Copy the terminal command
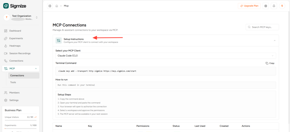This screenshot has width=290, height=132. [270, 63]
